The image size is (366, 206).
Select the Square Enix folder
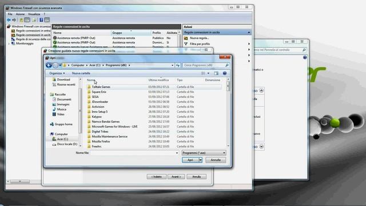99,92
